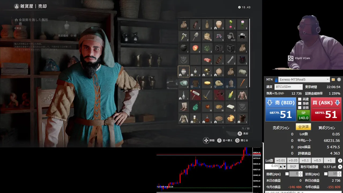Select the rolled leather item with quantity 7
This screenshot has height=193, width=343.
click(x=195, y=24)
